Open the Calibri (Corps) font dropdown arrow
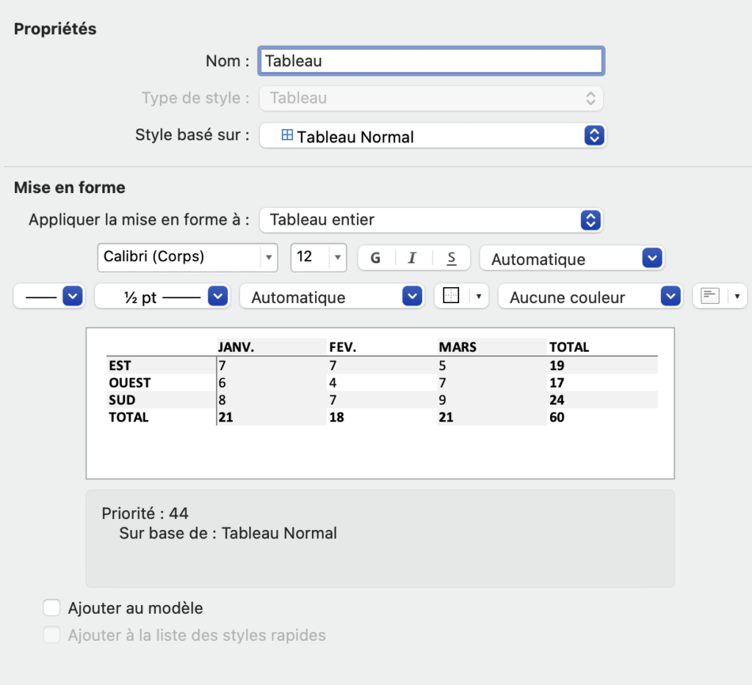752x685 pixels. tap(269, 258)
